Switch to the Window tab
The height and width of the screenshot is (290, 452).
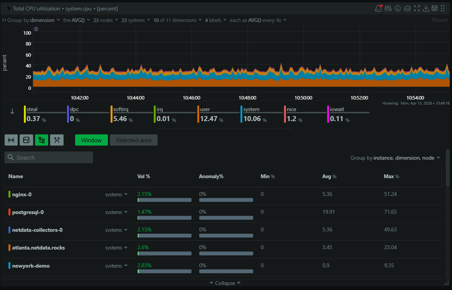click(x=91, y=140)
